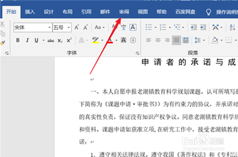Image resolution: width=238 pixels, height=157 pixels.
Task: Open the Aa change case menu
Action: point(100,27)
